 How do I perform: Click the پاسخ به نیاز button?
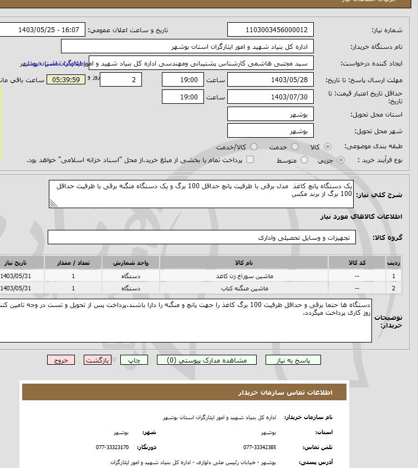tap(293, 360)
